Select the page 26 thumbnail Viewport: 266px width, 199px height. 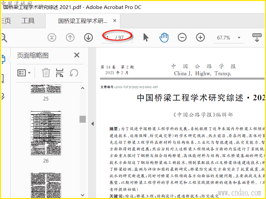(46, 133)
